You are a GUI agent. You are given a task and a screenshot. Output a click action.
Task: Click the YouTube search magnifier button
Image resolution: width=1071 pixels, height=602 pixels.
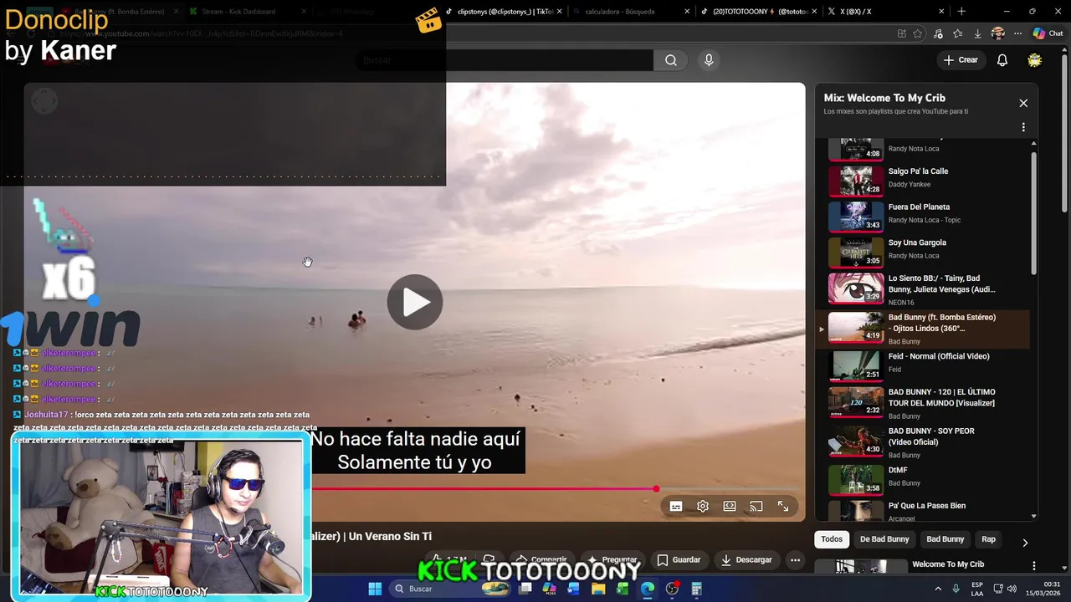pyautogui.click(x=671, y=60)
